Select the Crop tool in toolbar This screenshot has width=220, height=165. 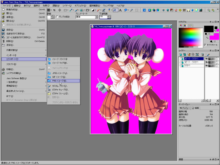point(54,10)
